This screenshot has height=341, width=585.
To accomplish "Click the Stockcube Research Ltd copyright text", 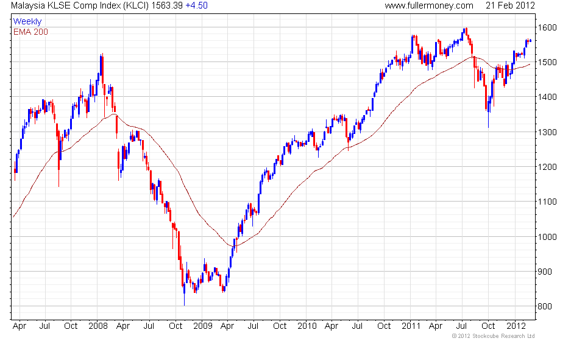I will [x=493, y=336].
